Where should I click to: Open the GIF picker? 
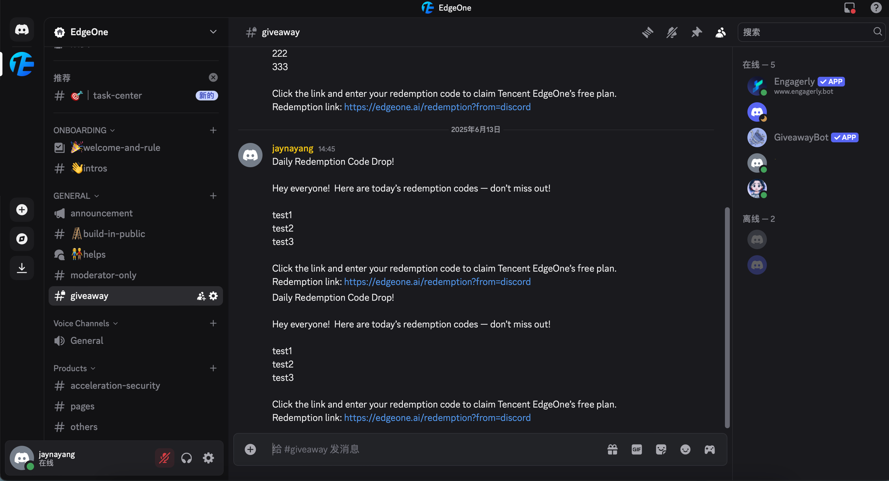[637, 449]
